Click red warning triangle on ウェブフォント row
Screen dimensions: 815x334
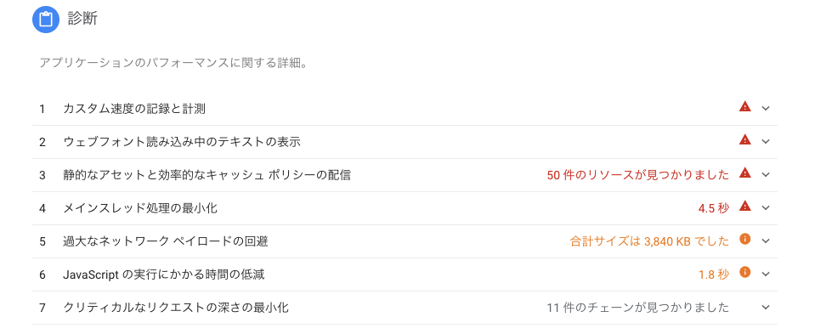[744, 140]
